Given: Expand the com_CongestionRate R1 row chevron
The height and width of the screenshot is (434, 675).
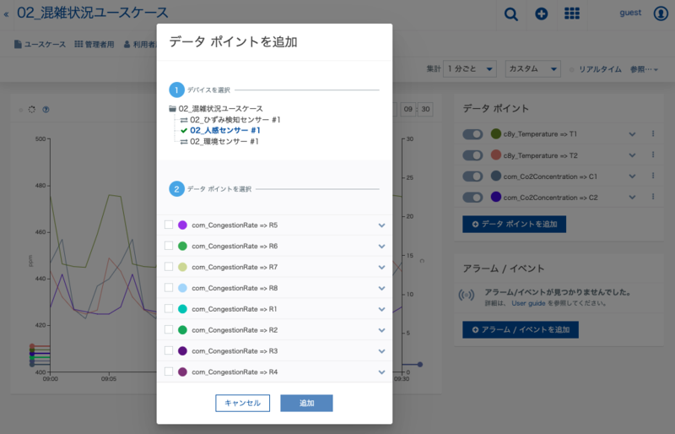Looking at the screenshot, I should [x=382, y=309].
